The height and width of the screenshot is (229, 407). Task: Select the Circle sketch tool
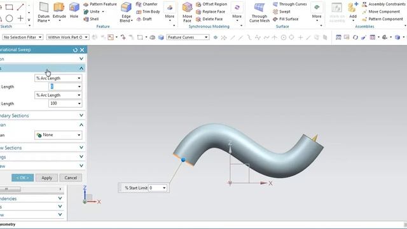pyautogui.click(x=10, y=18)
